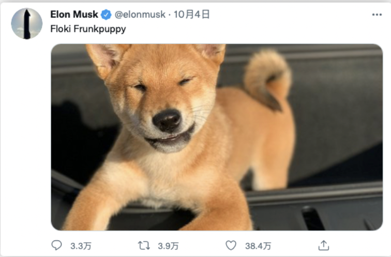Click the 3.9万 retweet count
The image size is (391, 257).
coord(168,246)
